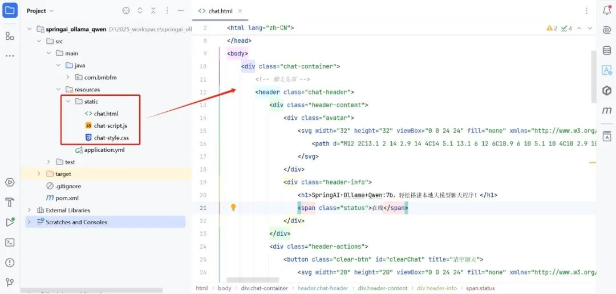Click the html breadcrumb

click(x=201, y=288)
